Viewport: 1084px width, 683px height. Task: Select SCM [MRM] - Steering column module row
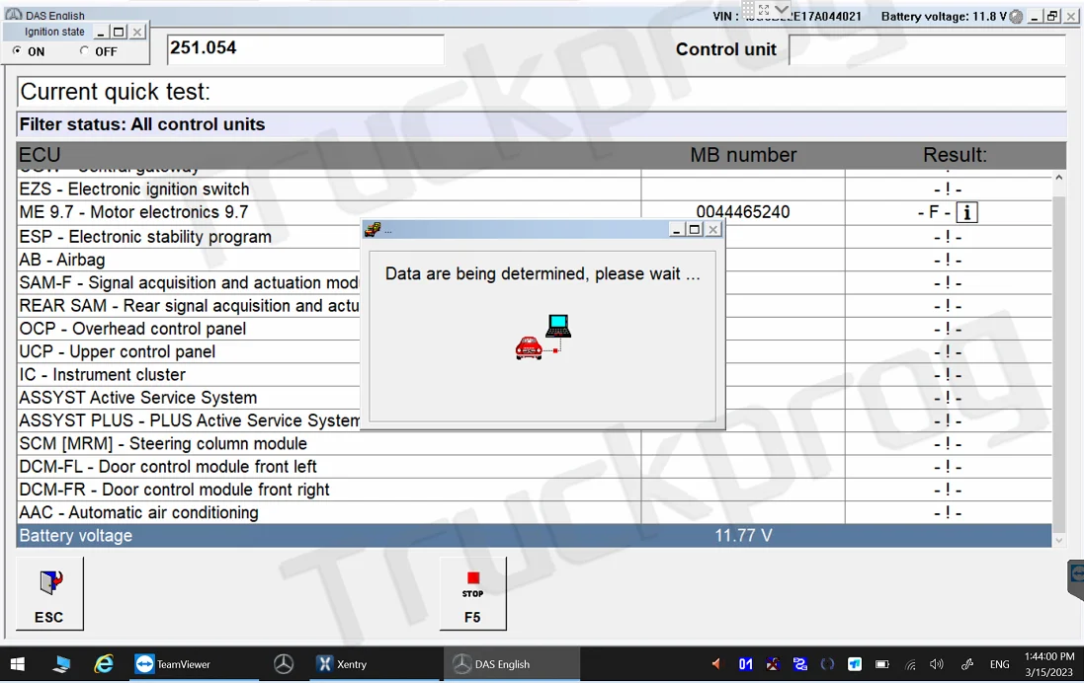(534, 443)
